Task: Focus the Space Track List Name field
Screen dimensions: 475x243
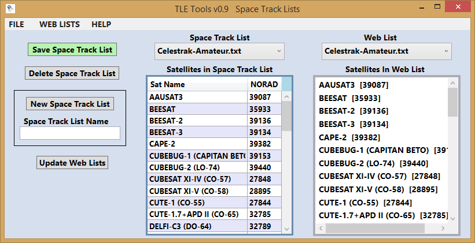Action: (70, 133)
